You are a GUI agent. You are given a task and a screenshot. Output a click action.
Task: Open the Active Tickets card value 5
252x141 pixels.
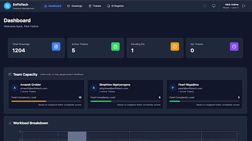[96, 48]
